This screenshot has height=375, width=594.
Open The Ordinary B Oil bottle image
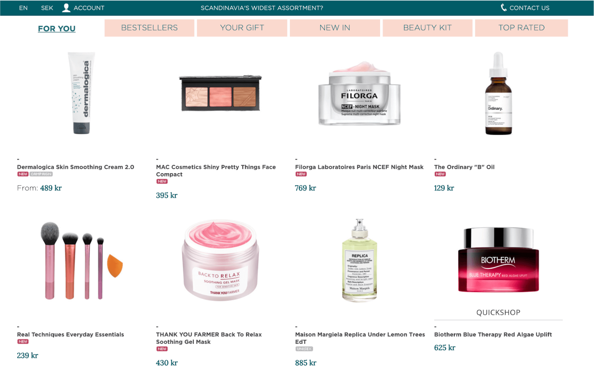498,93
